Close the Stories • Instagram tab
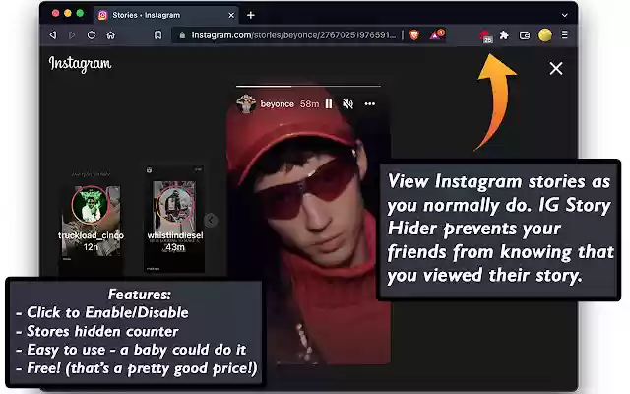Screen dimensions: 630x394 (x=231, y=16)
